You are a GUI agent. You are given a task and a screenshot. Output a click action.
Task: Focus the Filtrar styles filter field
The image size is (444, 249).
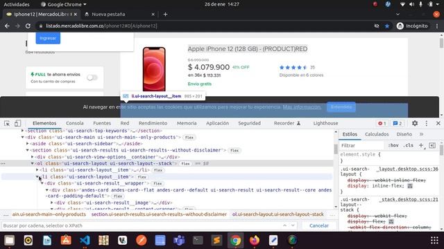point(361,145)
